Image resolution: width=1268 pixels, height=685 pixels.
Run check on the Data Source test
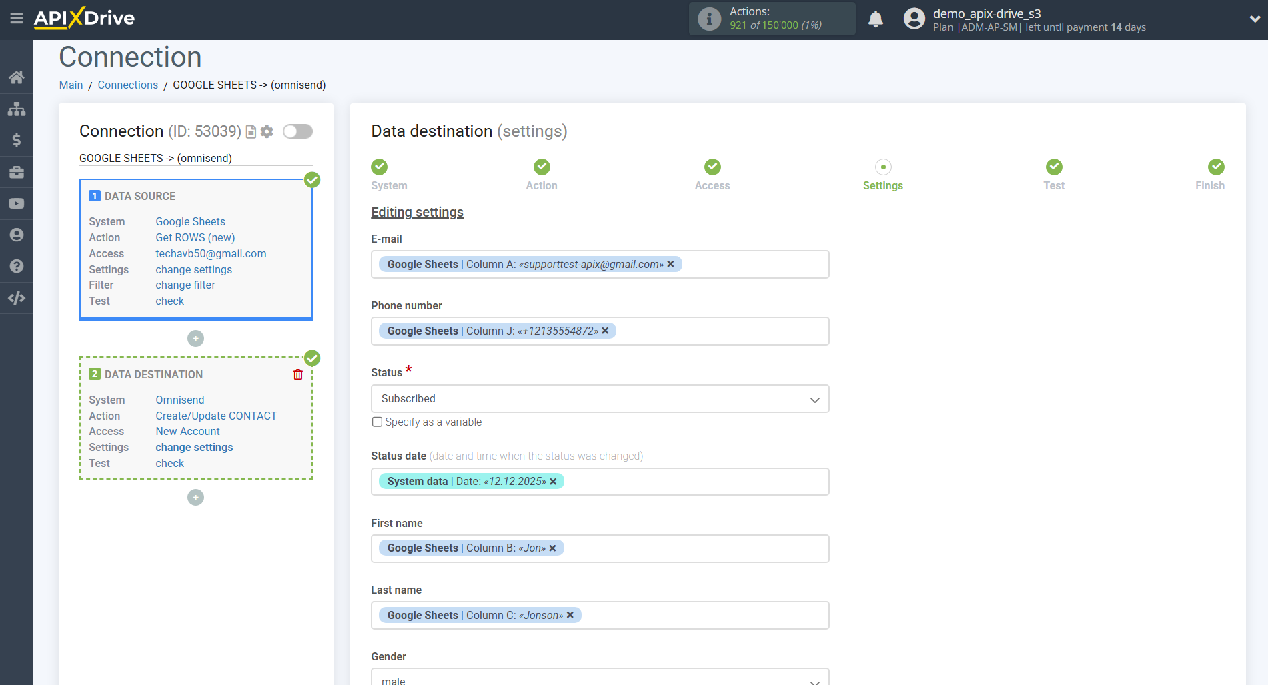169,301
